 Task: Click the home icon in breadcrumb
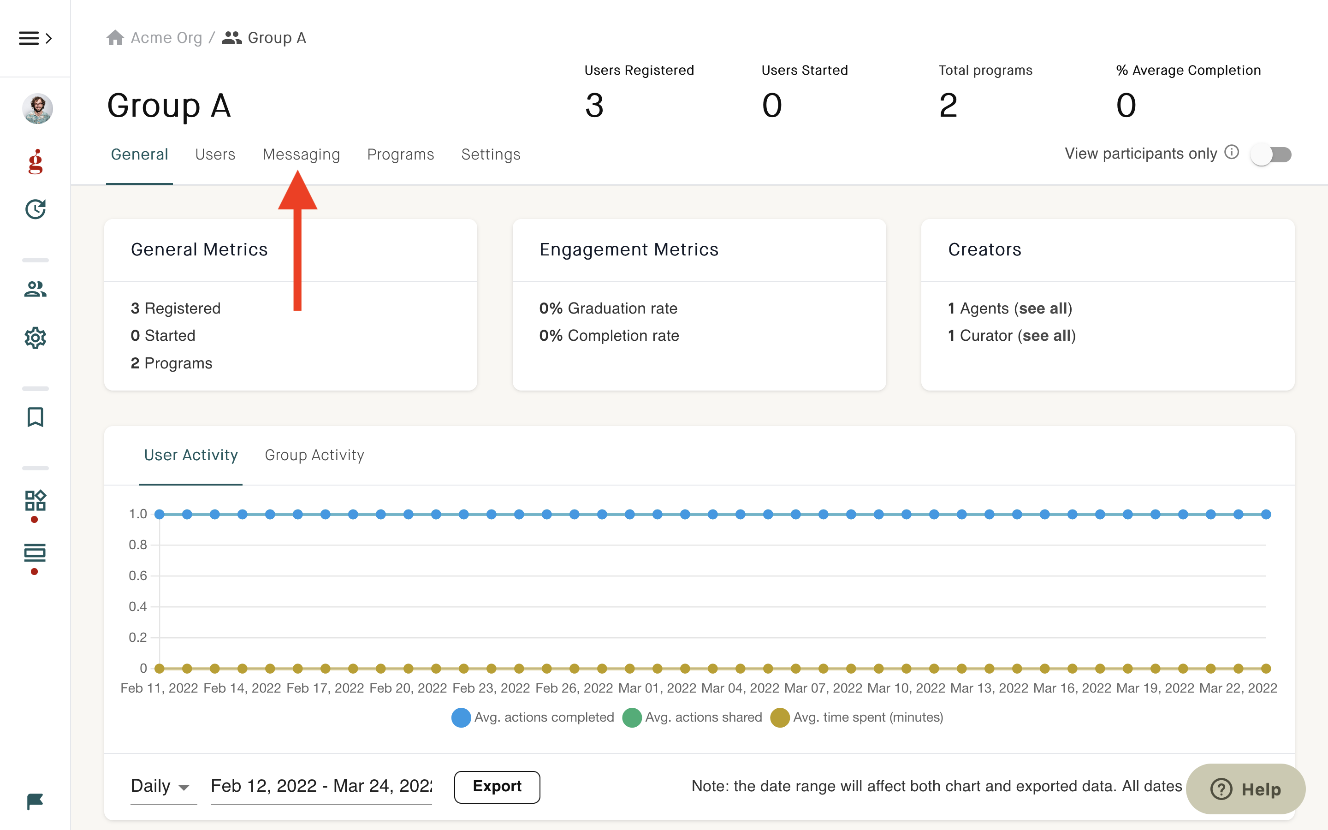click(x=115, y=38)
